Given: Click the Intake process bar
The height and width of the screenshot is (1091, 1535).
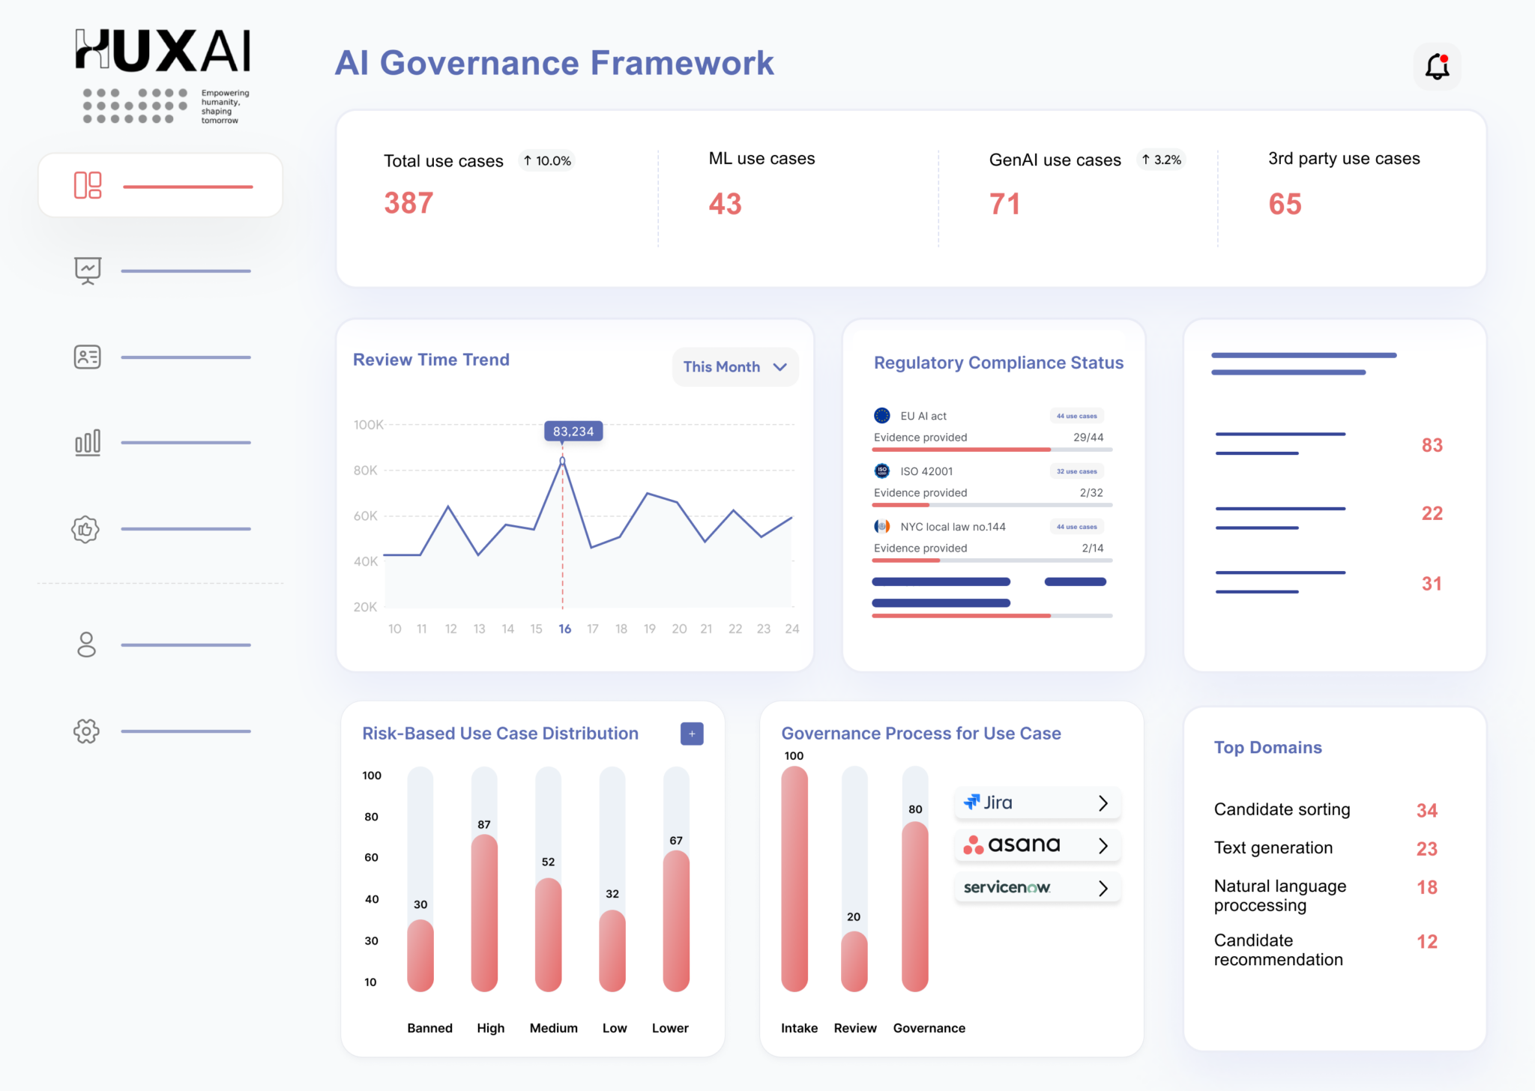Looking at the screenshot, I should pyautogui.click(x=794, y=878).
